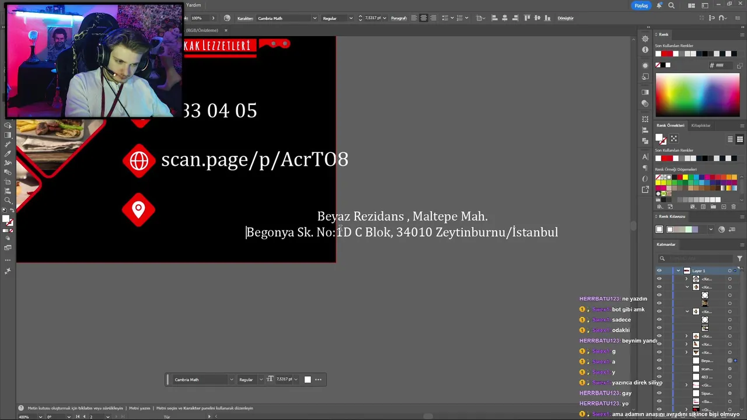
Task: Open the bullet list options dropdown
Action: 452,18
